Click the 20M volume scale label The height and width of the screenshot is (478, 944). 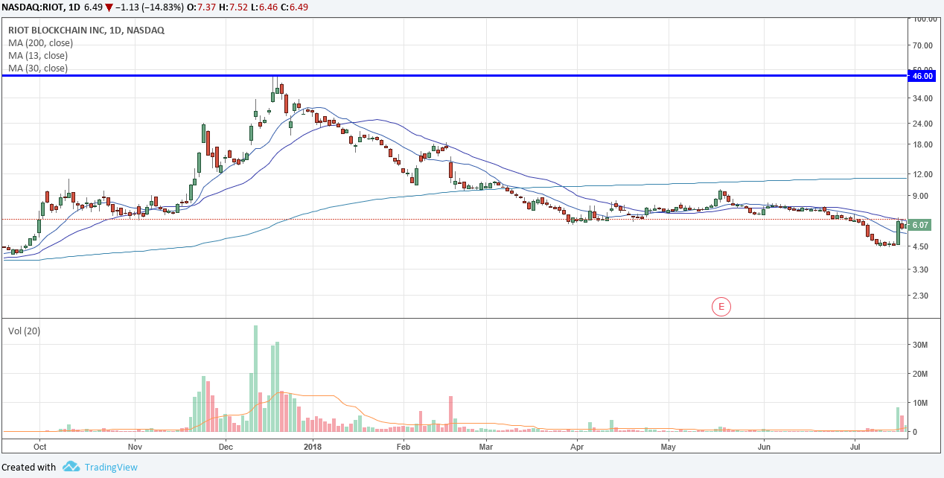pos(921,374)
